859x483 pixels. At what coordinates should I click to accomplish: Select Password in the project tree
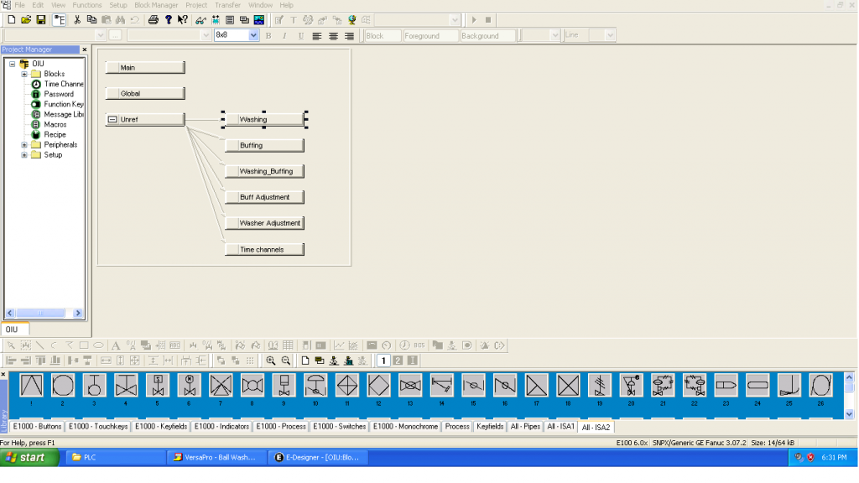click(59, 94)
